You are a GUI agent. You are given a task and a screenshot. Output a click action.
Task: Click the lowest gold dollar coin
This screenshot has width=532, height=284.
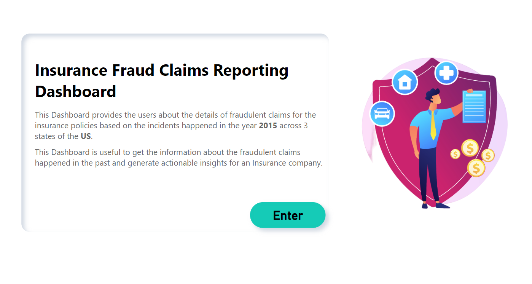point(476,168)
